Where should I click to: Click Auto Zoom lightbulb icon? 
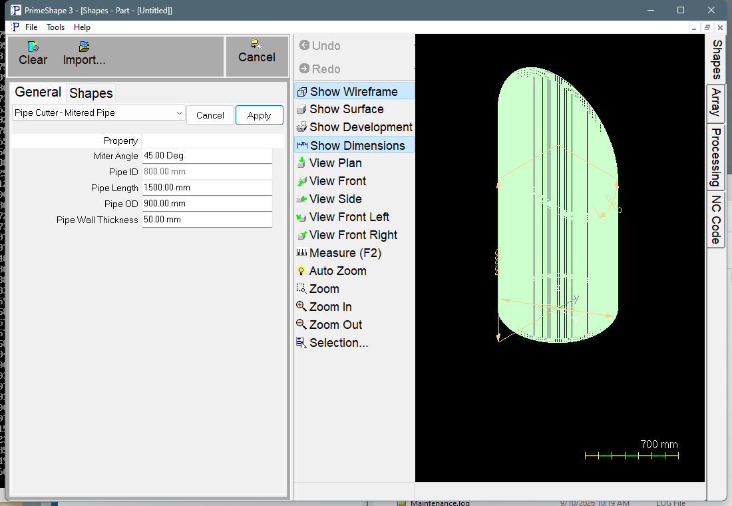pyautogui.click(x=301, y=271)
